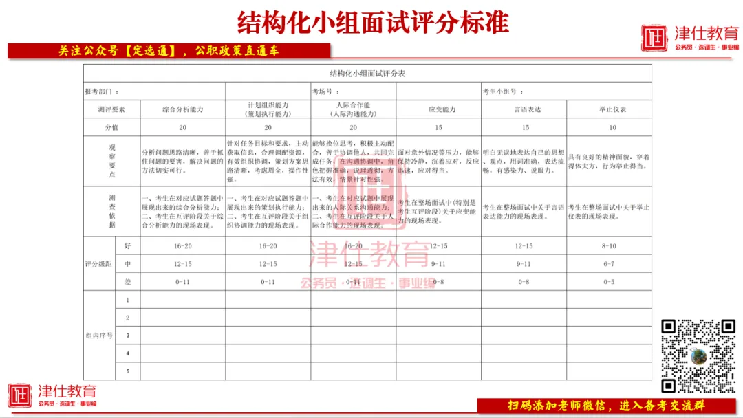The width and height of the screenshot is (743, 418).
Task: Click the 津仕教育 logo at bottom left
Action: pos(52,395)
